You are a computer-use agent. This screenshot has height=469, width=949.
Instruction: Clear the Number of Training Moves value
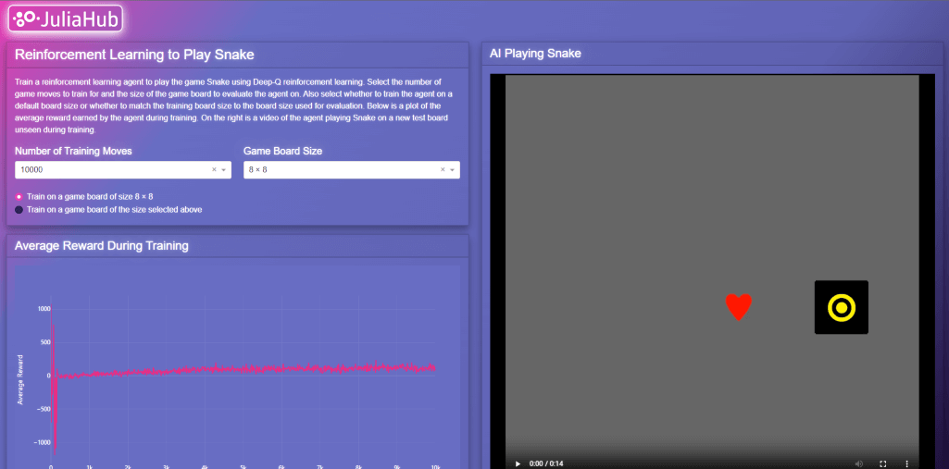pyautogui.click(x=214, y=170)
